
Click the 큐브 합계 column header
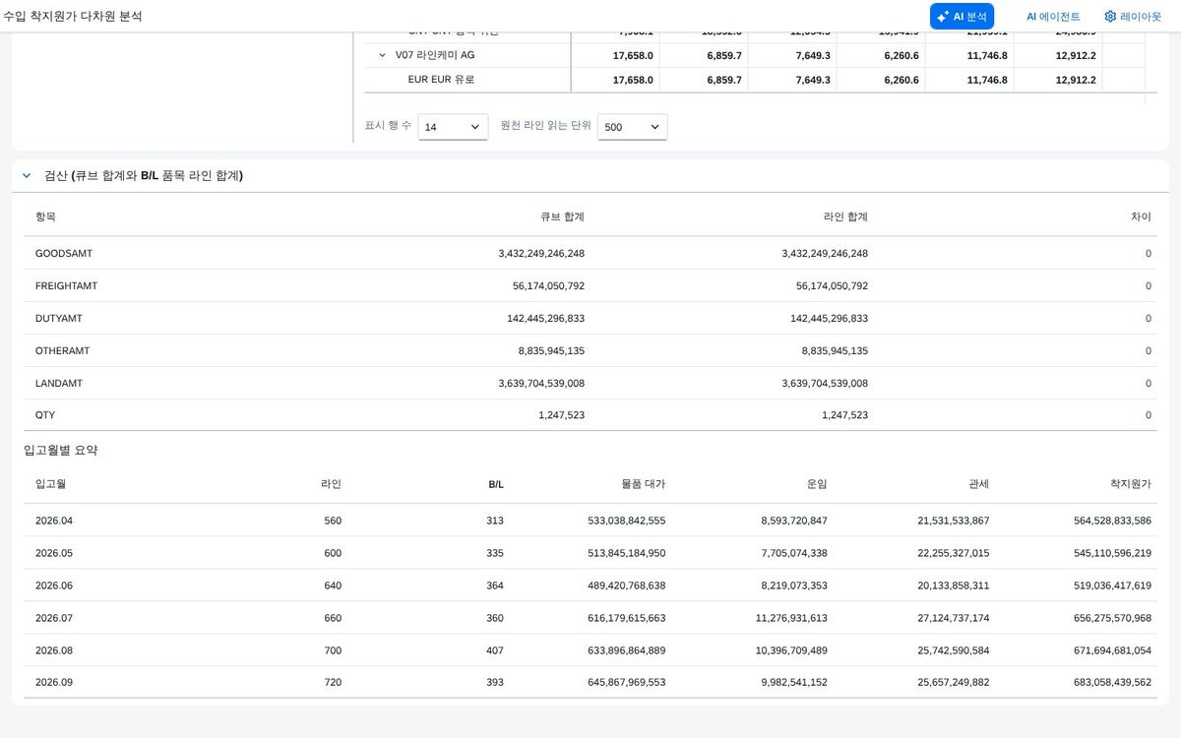(x=562, y=216)
